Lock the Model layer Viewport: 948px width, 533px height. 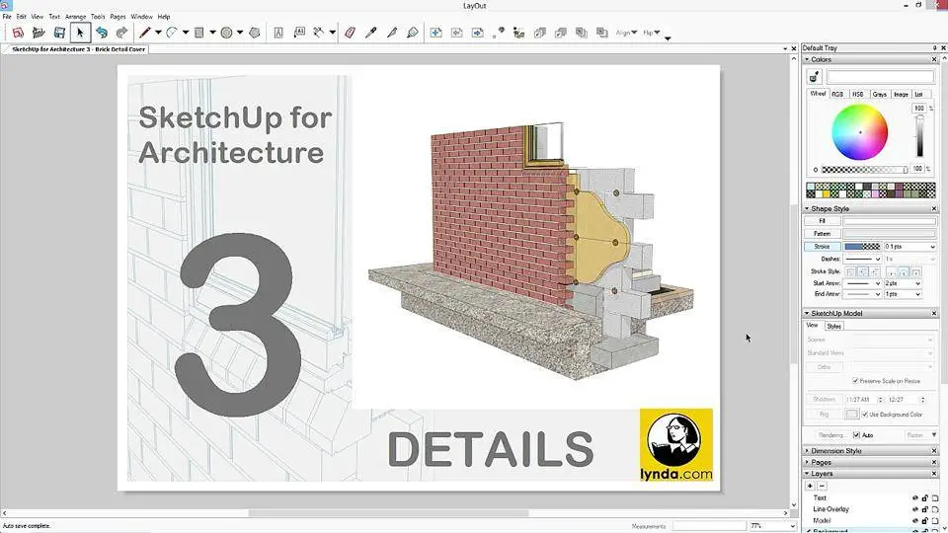pyautogui.click(x=925, y=520)
